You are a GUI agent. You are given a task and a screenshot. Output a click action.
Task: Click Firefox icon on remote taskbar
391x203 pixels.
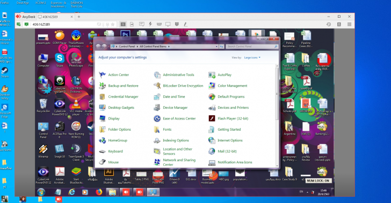(x=99, y=192)
